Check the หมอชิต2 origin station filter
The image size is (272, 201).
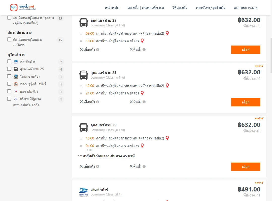pos(9,18)
